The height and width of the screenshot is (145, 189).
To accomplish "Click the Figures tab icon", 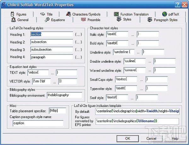I will tap(12, 14).
